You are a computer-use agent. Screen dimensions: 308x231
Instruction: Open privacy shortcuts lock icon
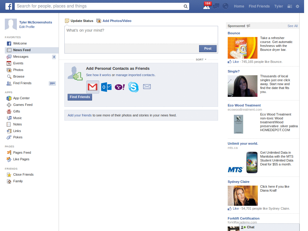[290, 6]
